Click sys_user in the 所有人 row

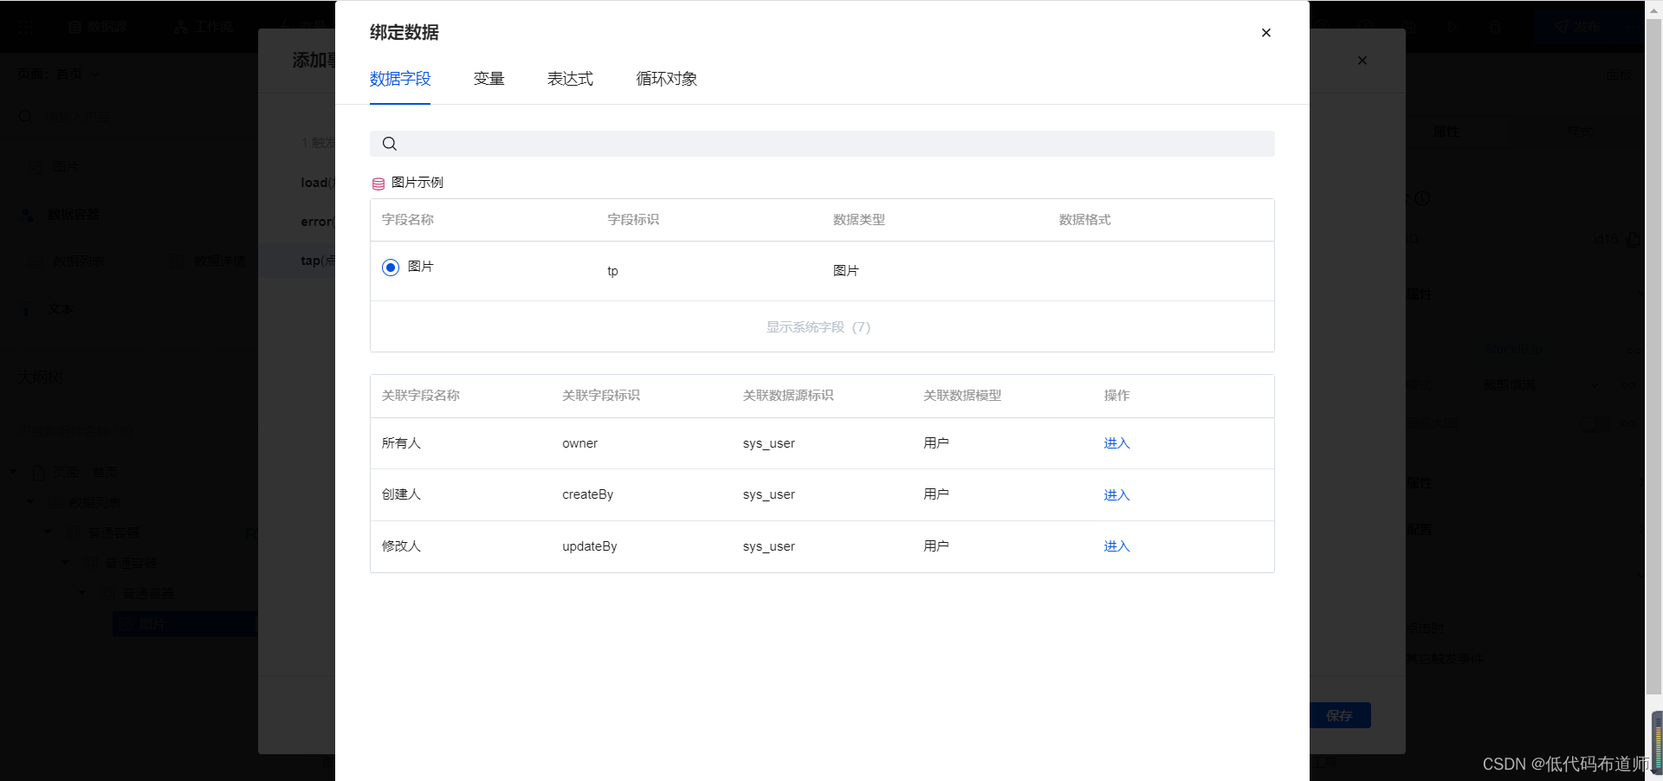click(x=768, y=443)
